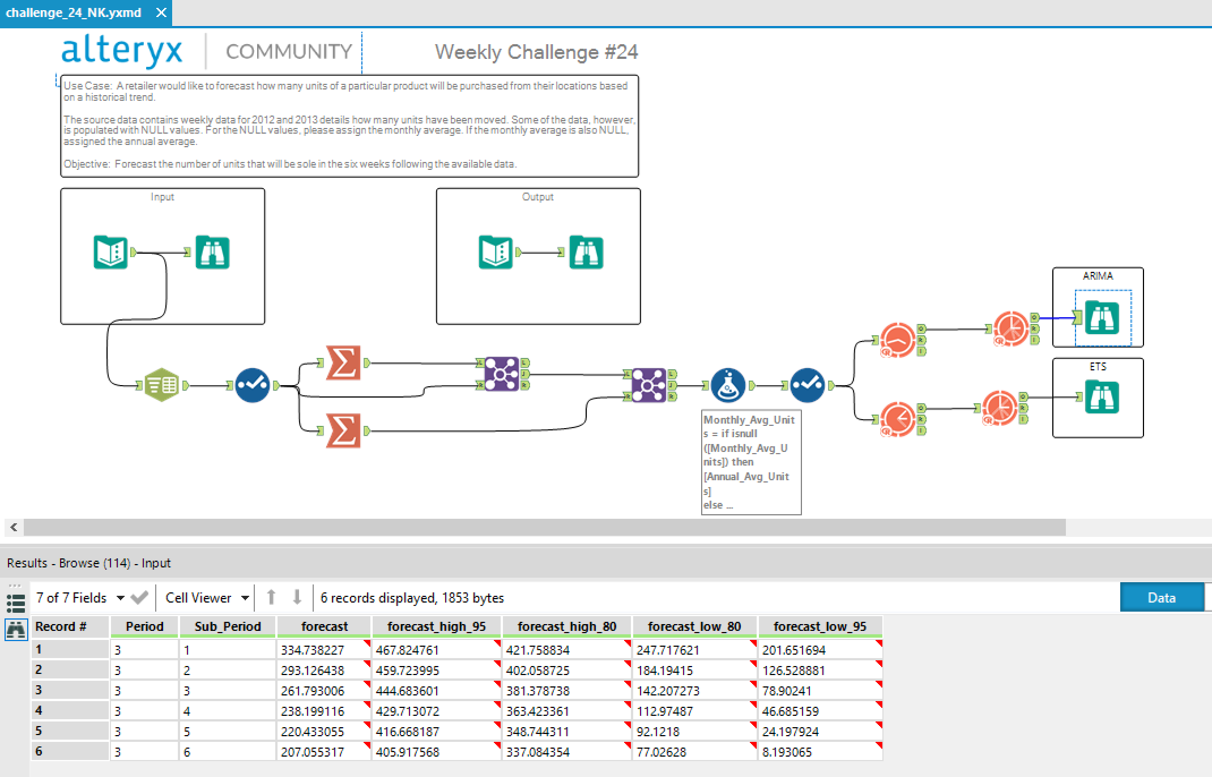Open the Input Data tool in the Input container

click(x=111, y=253)
